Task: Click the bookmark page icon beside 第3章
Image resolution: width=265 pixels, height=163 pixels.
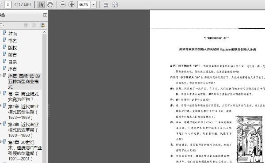Action: (4, 124)
